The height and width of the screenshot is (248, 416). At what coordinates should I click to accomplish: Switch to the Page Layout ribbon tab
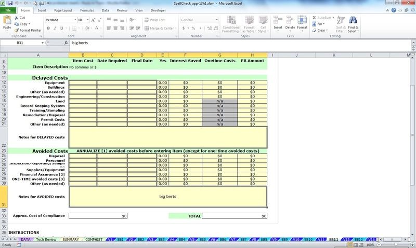63,10
